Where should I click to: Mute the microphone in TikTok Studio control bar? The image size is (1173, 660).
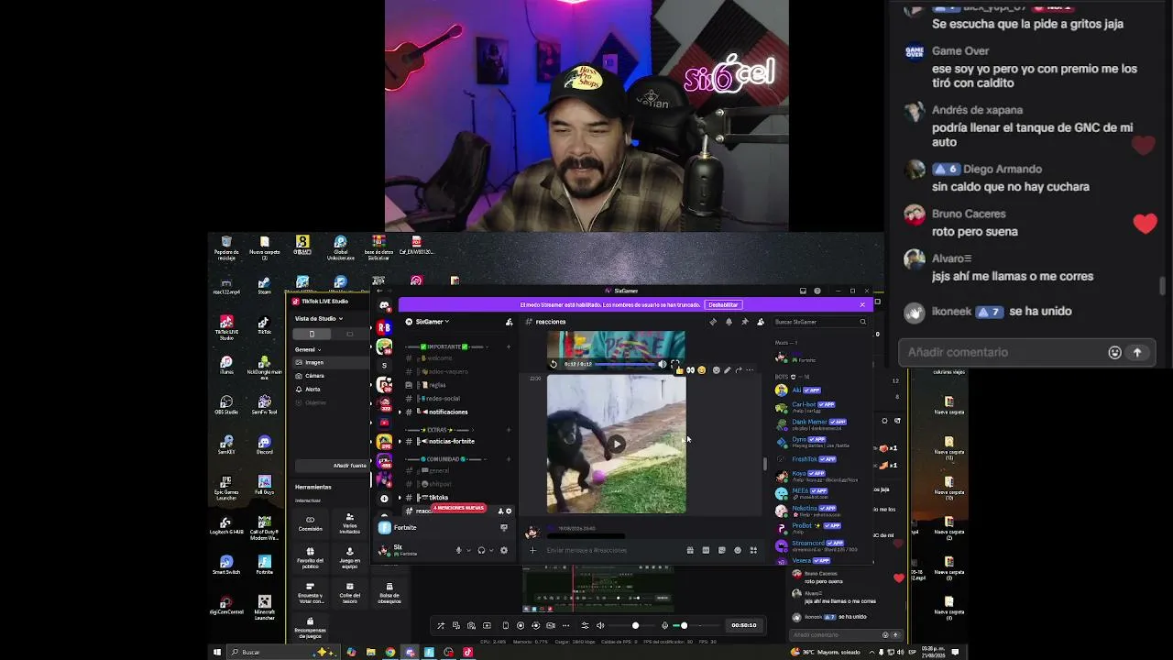tap(665, 625)
